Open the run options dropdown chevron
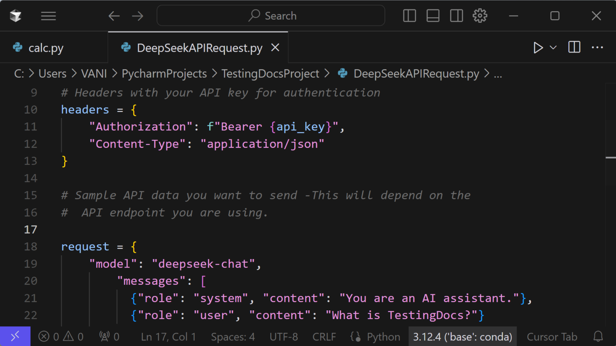The image size is (616, 346). [x=553, y=47]
